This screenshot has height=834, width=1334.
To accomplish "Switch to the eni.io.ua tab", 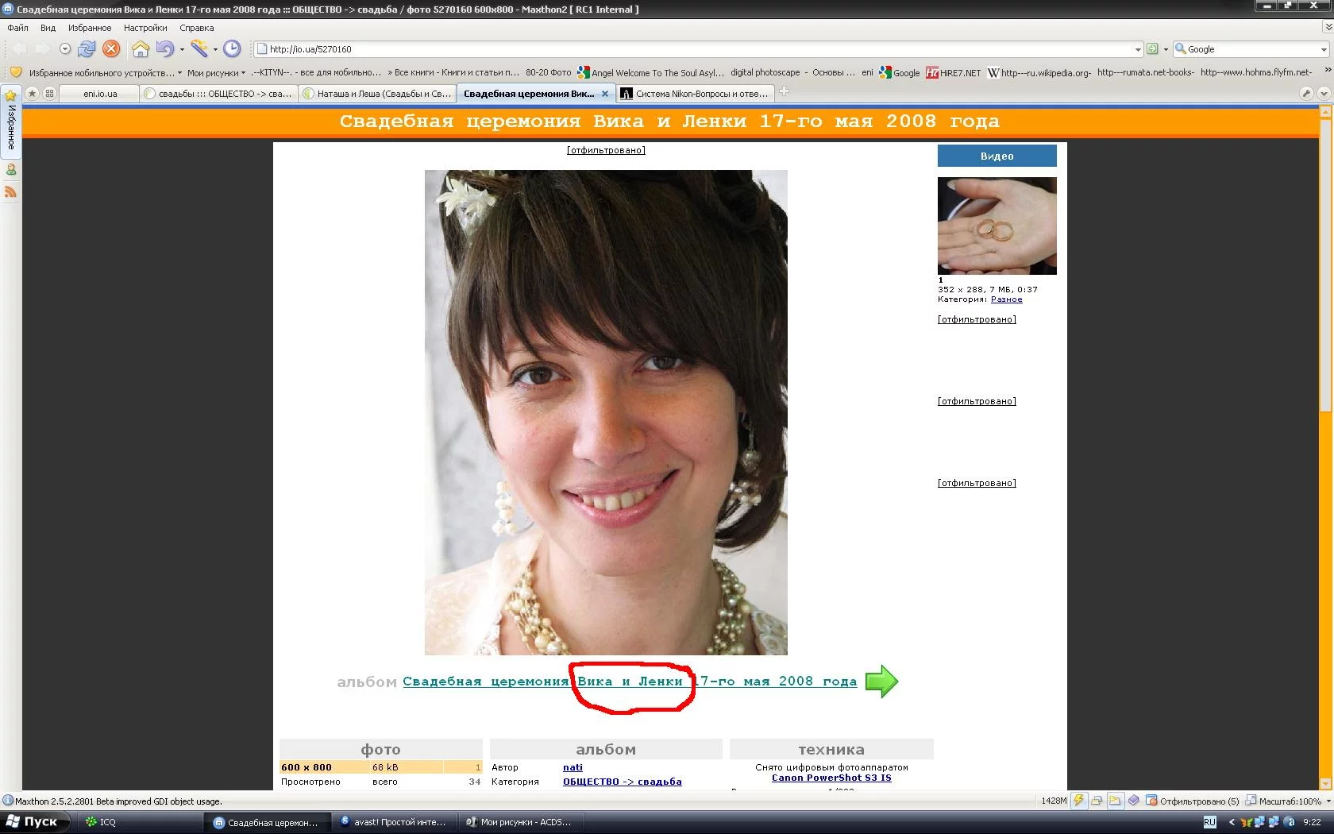I will pyautogui.click(x=100, y=94).
